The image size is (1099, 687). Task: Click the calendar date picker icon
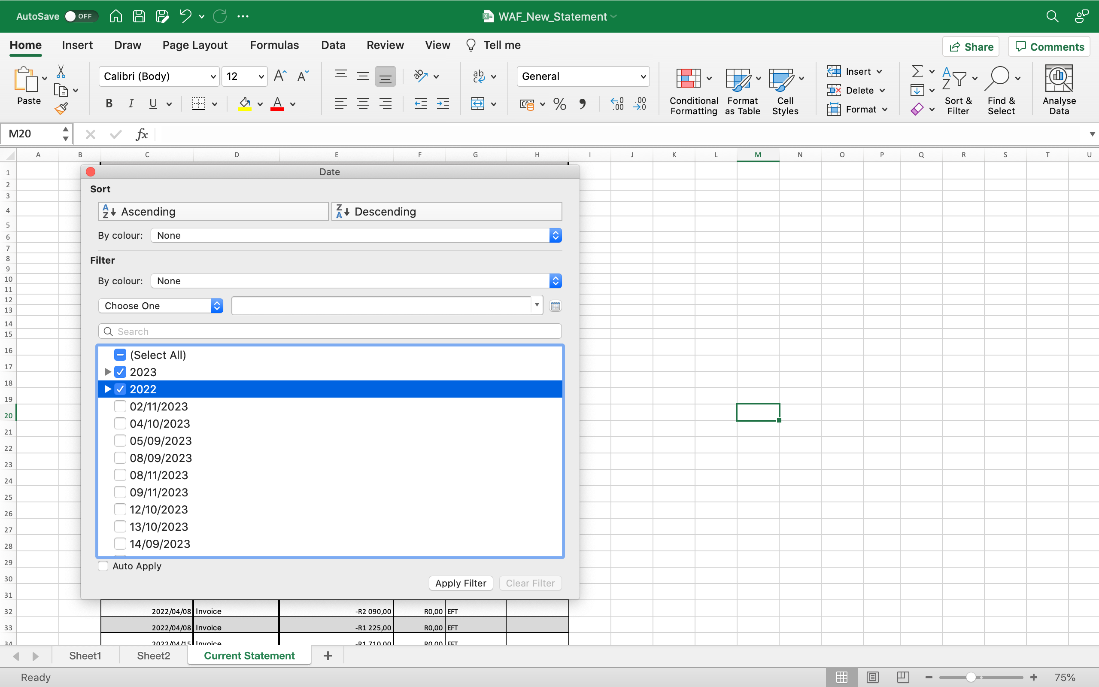pos(555,306)
